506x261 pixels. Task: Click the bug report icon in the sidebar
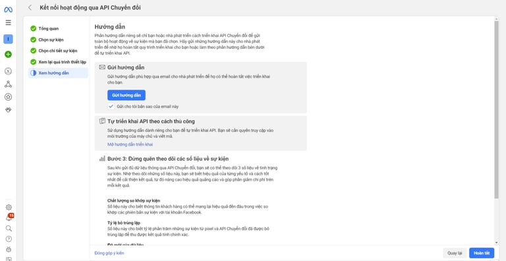[9, 249]
